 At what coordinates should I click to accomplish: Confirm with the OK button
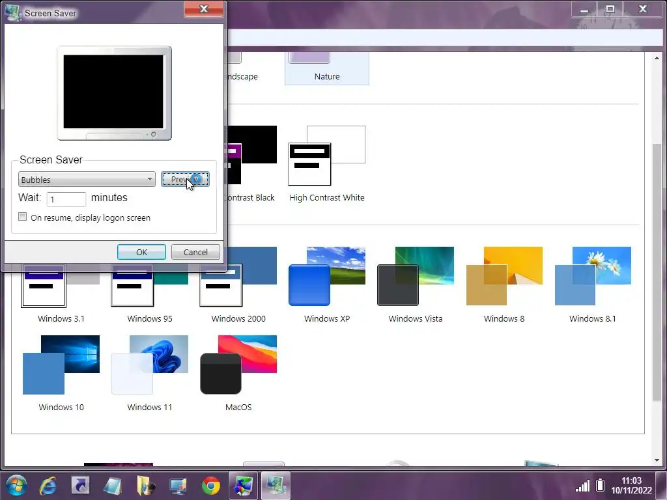pyautogui.click(x=141, y=252)
